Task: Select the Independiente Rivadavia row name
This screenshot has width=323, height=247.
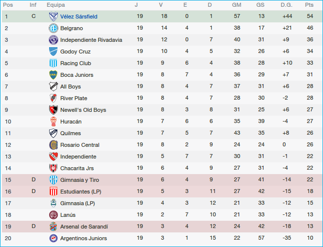Action: (x=91, y=40)
